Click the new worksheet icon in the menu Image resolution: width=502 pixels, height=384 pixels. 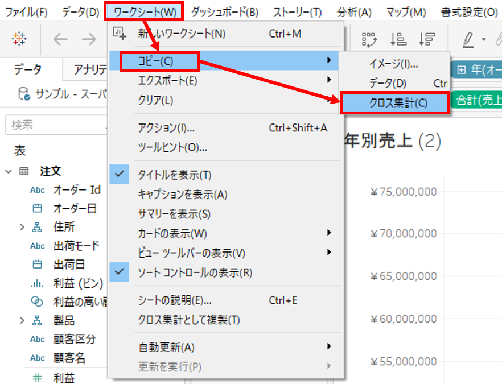tap(120, 33)
